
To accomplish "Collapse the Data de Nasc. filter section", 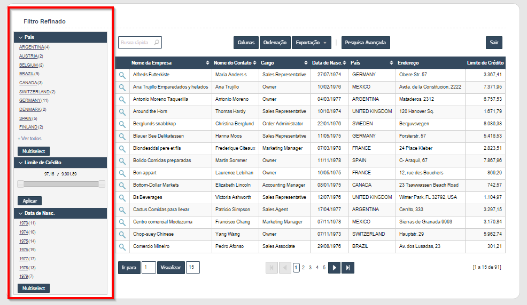I will coord(21,213).
